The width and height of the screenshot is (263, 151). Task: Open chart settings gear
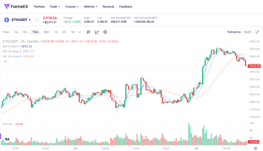pyautogui.click(x=105, y=32)
